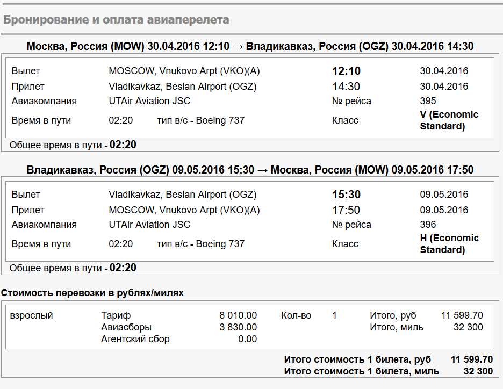Click the fare amount 8 010.00
The image size is (503, 389).
(x=238, y=315)
